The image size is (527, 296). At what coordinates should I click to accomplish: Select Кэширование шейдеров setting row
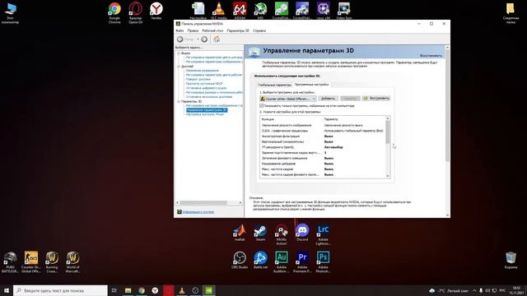tap(323, 164)
